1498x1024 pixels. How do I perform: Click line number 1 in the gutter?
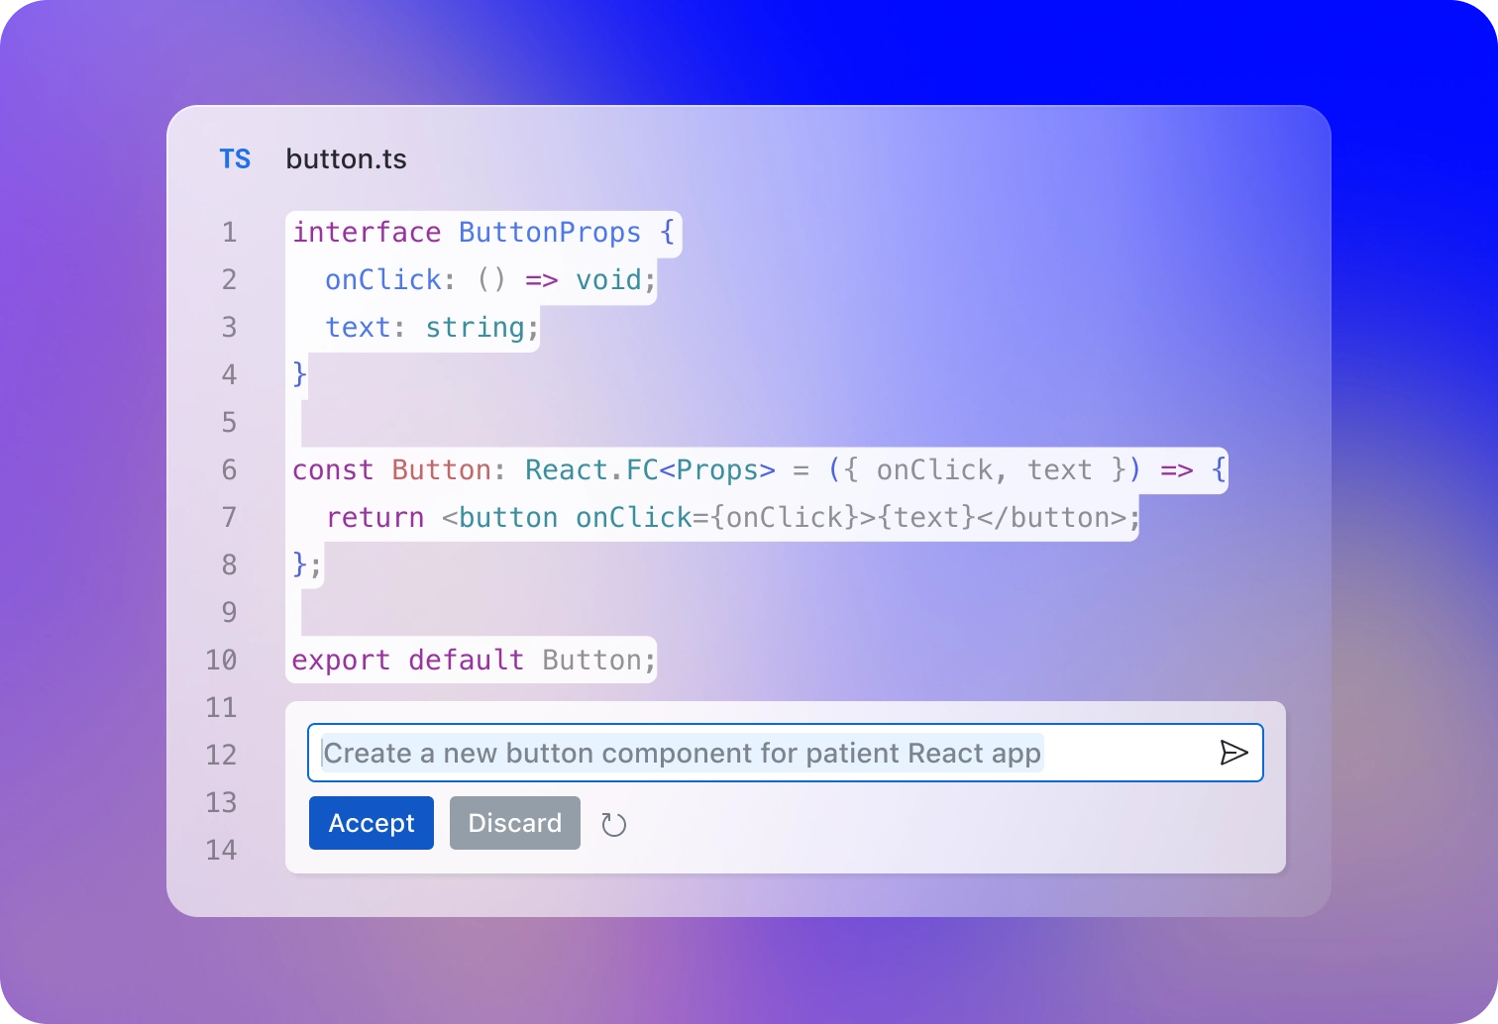230,233
